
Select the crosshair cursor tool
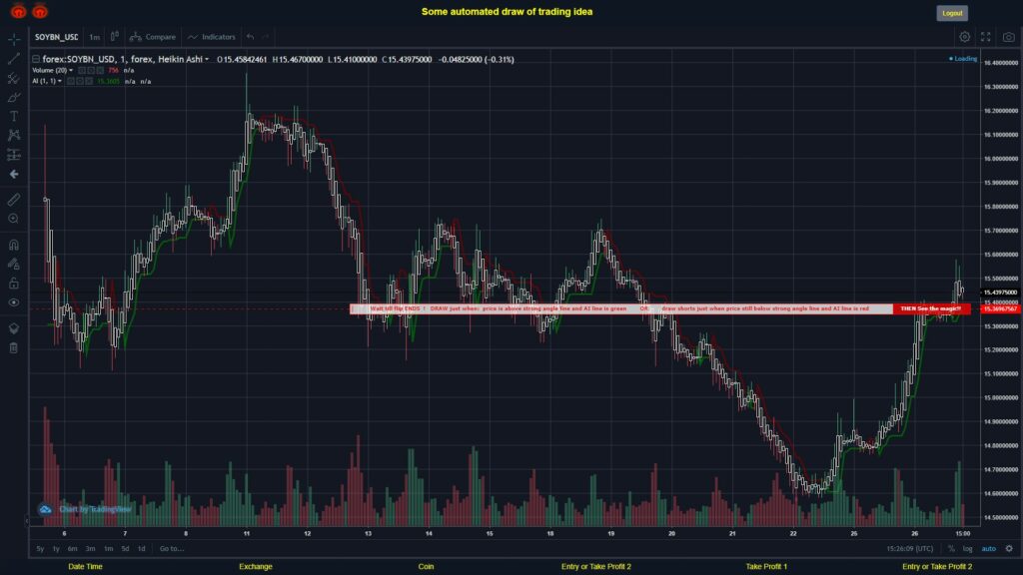click(14, 40)
